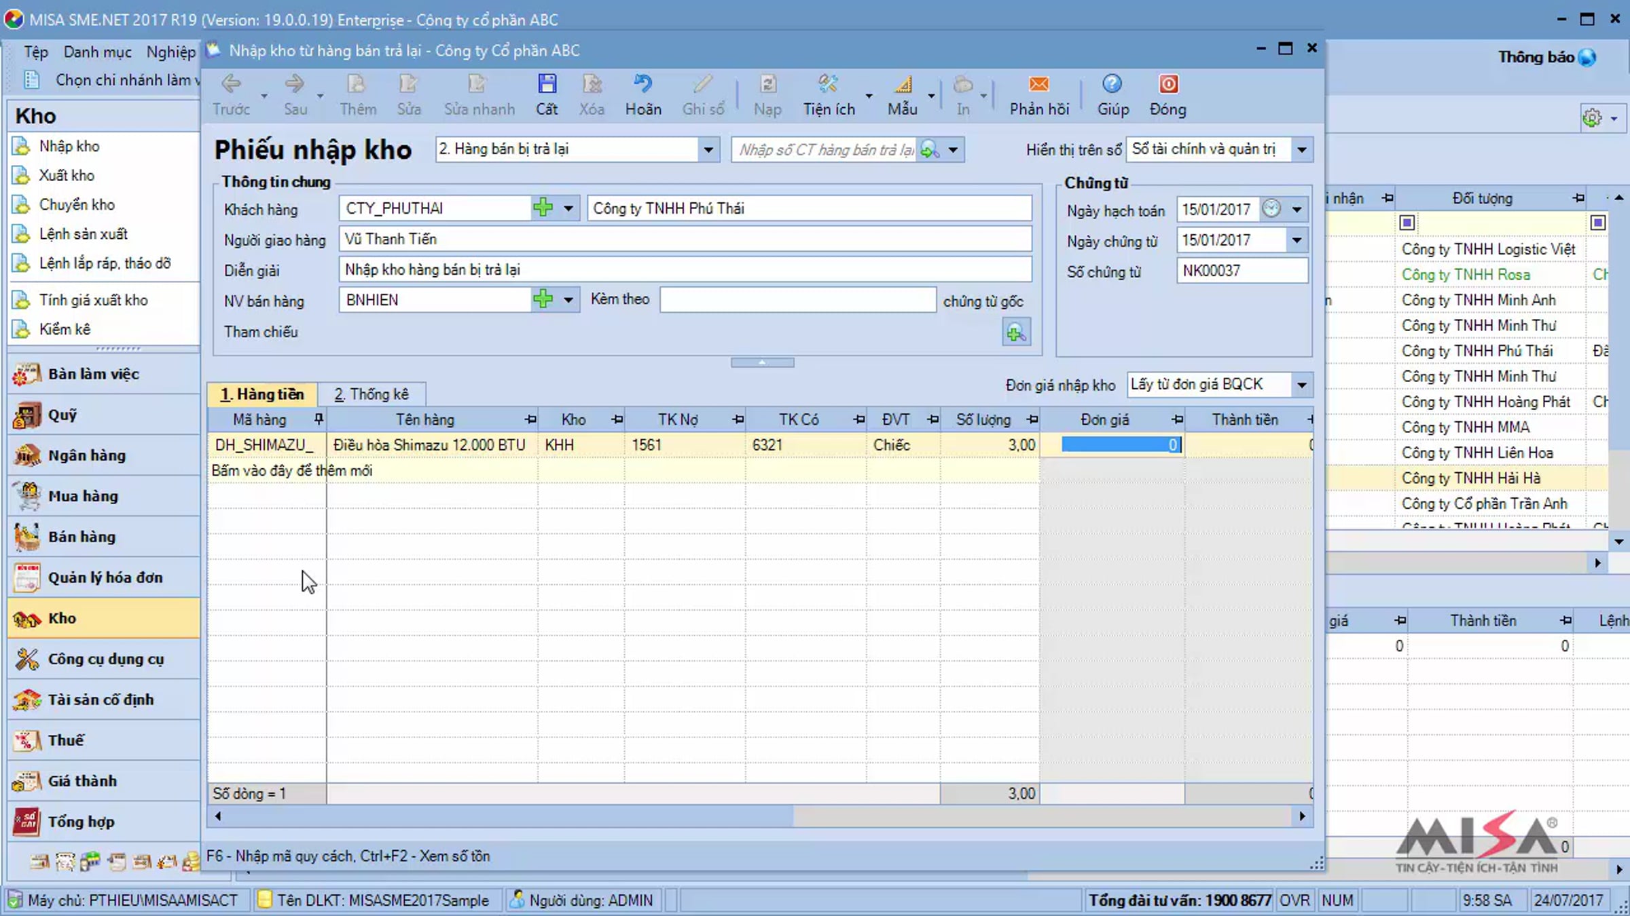Collapse the general info panel arrow
The image size is (1630, 916).
point(762,362)
